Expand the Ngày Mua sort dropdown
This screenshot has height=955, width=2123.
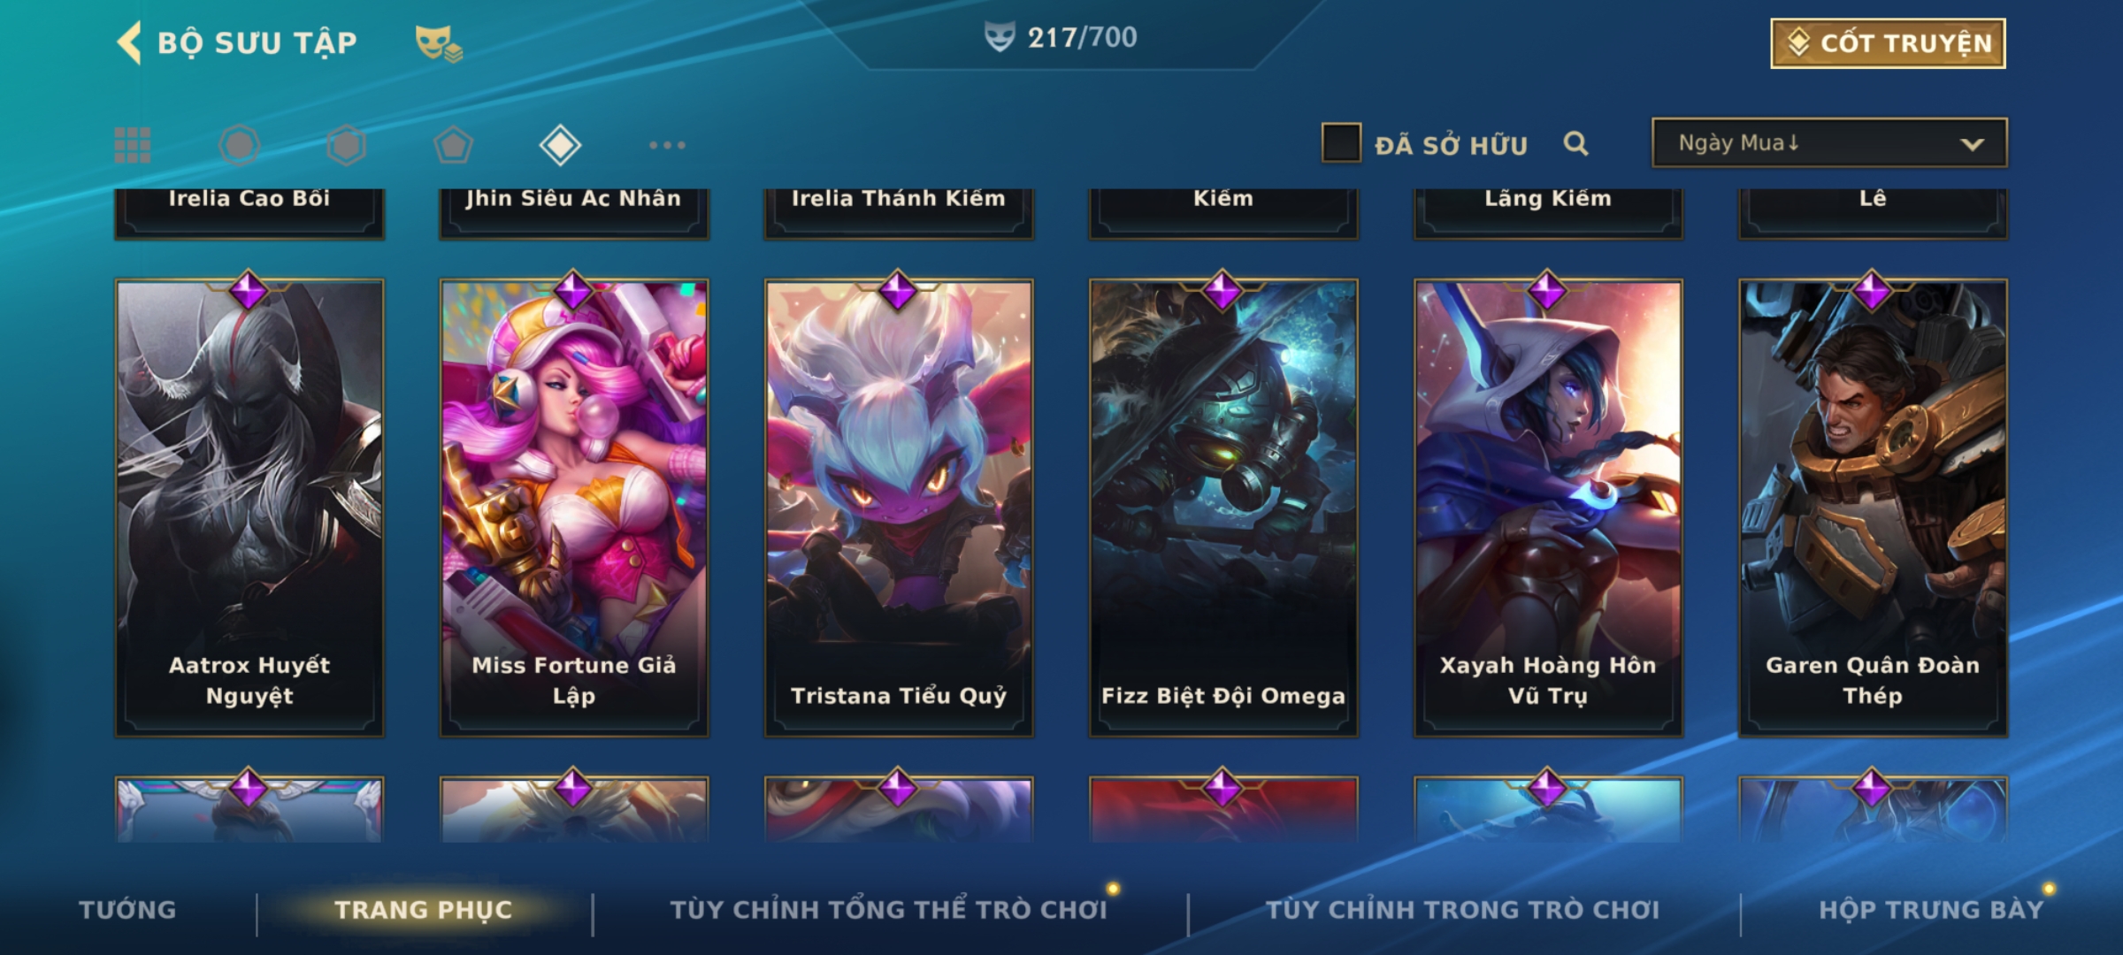(1829, 142)
